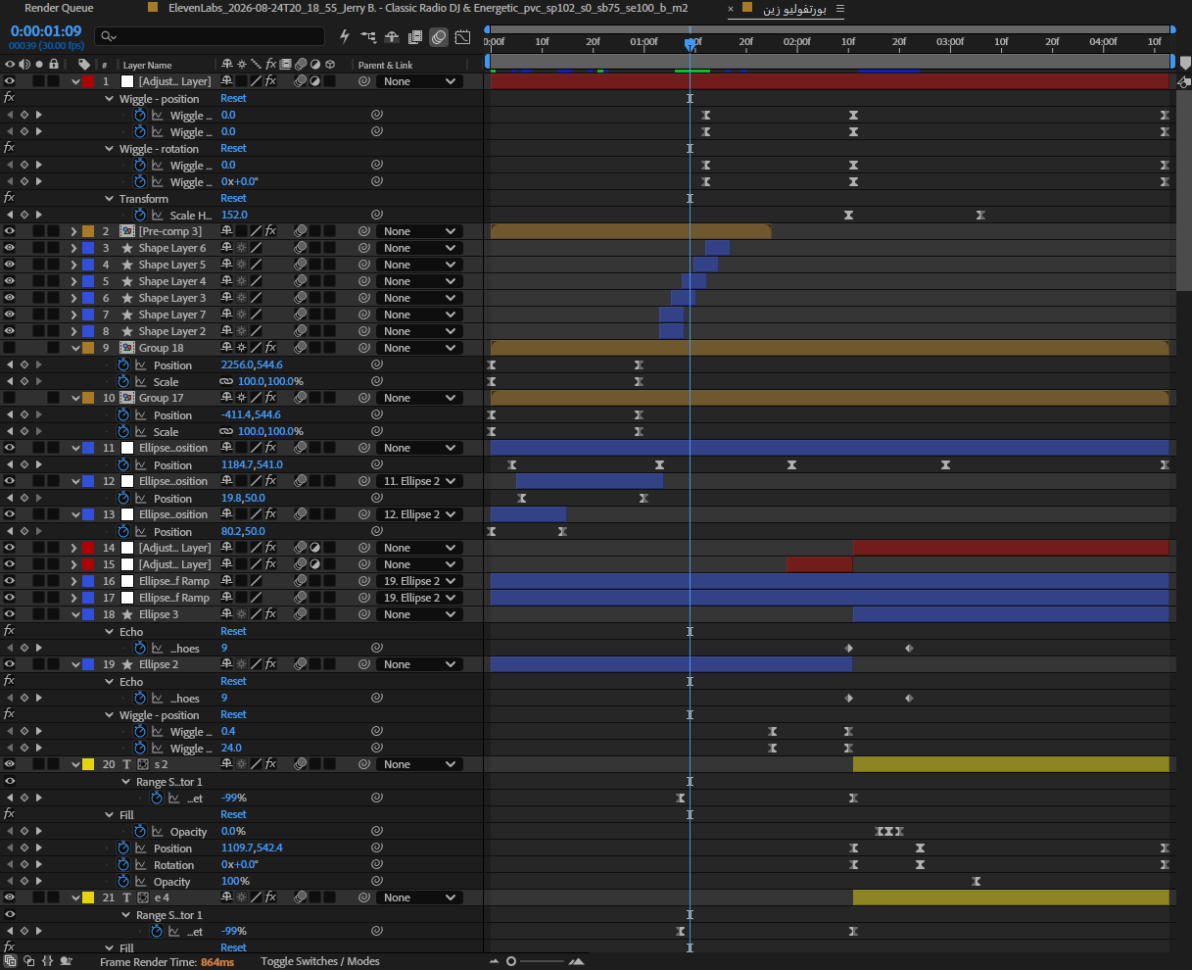Collapse the Group 18 layer
Viewport: 1192px width, 970px height.
[75, 348]
